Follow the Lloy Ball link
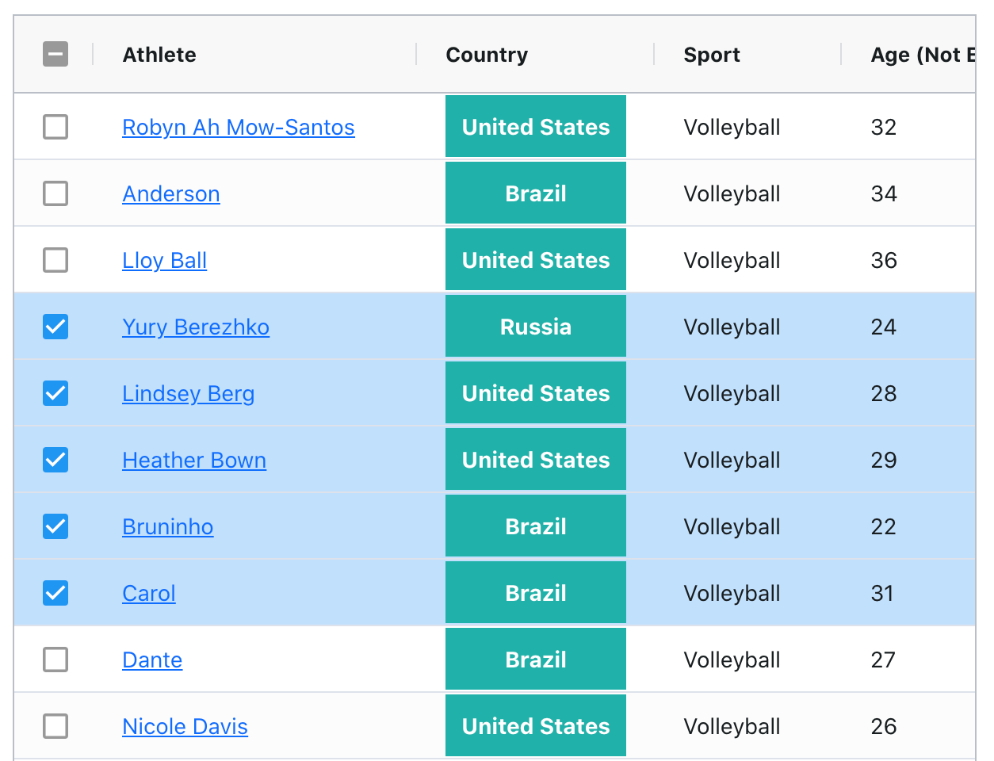 [164, 260]
